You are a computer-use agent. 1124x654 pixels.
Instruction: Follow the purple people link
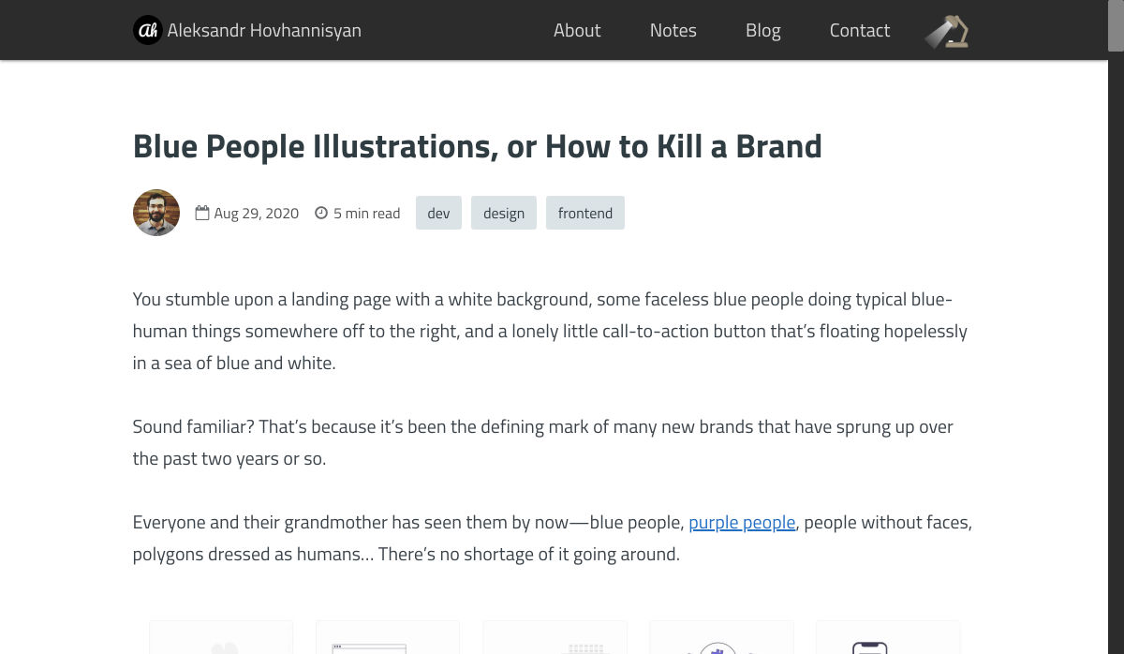pyautogui.click(x=742, y=522)
